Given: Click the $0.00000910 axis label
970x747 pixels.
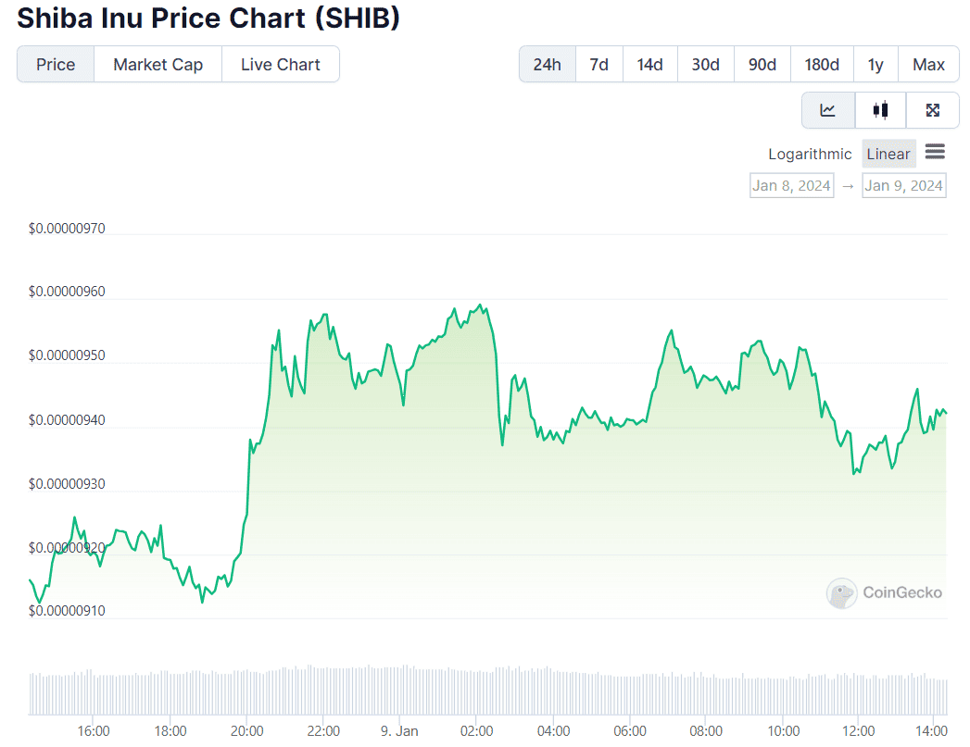Looking at the screenshot, I should pyautogui.click(x=67, y=611).
